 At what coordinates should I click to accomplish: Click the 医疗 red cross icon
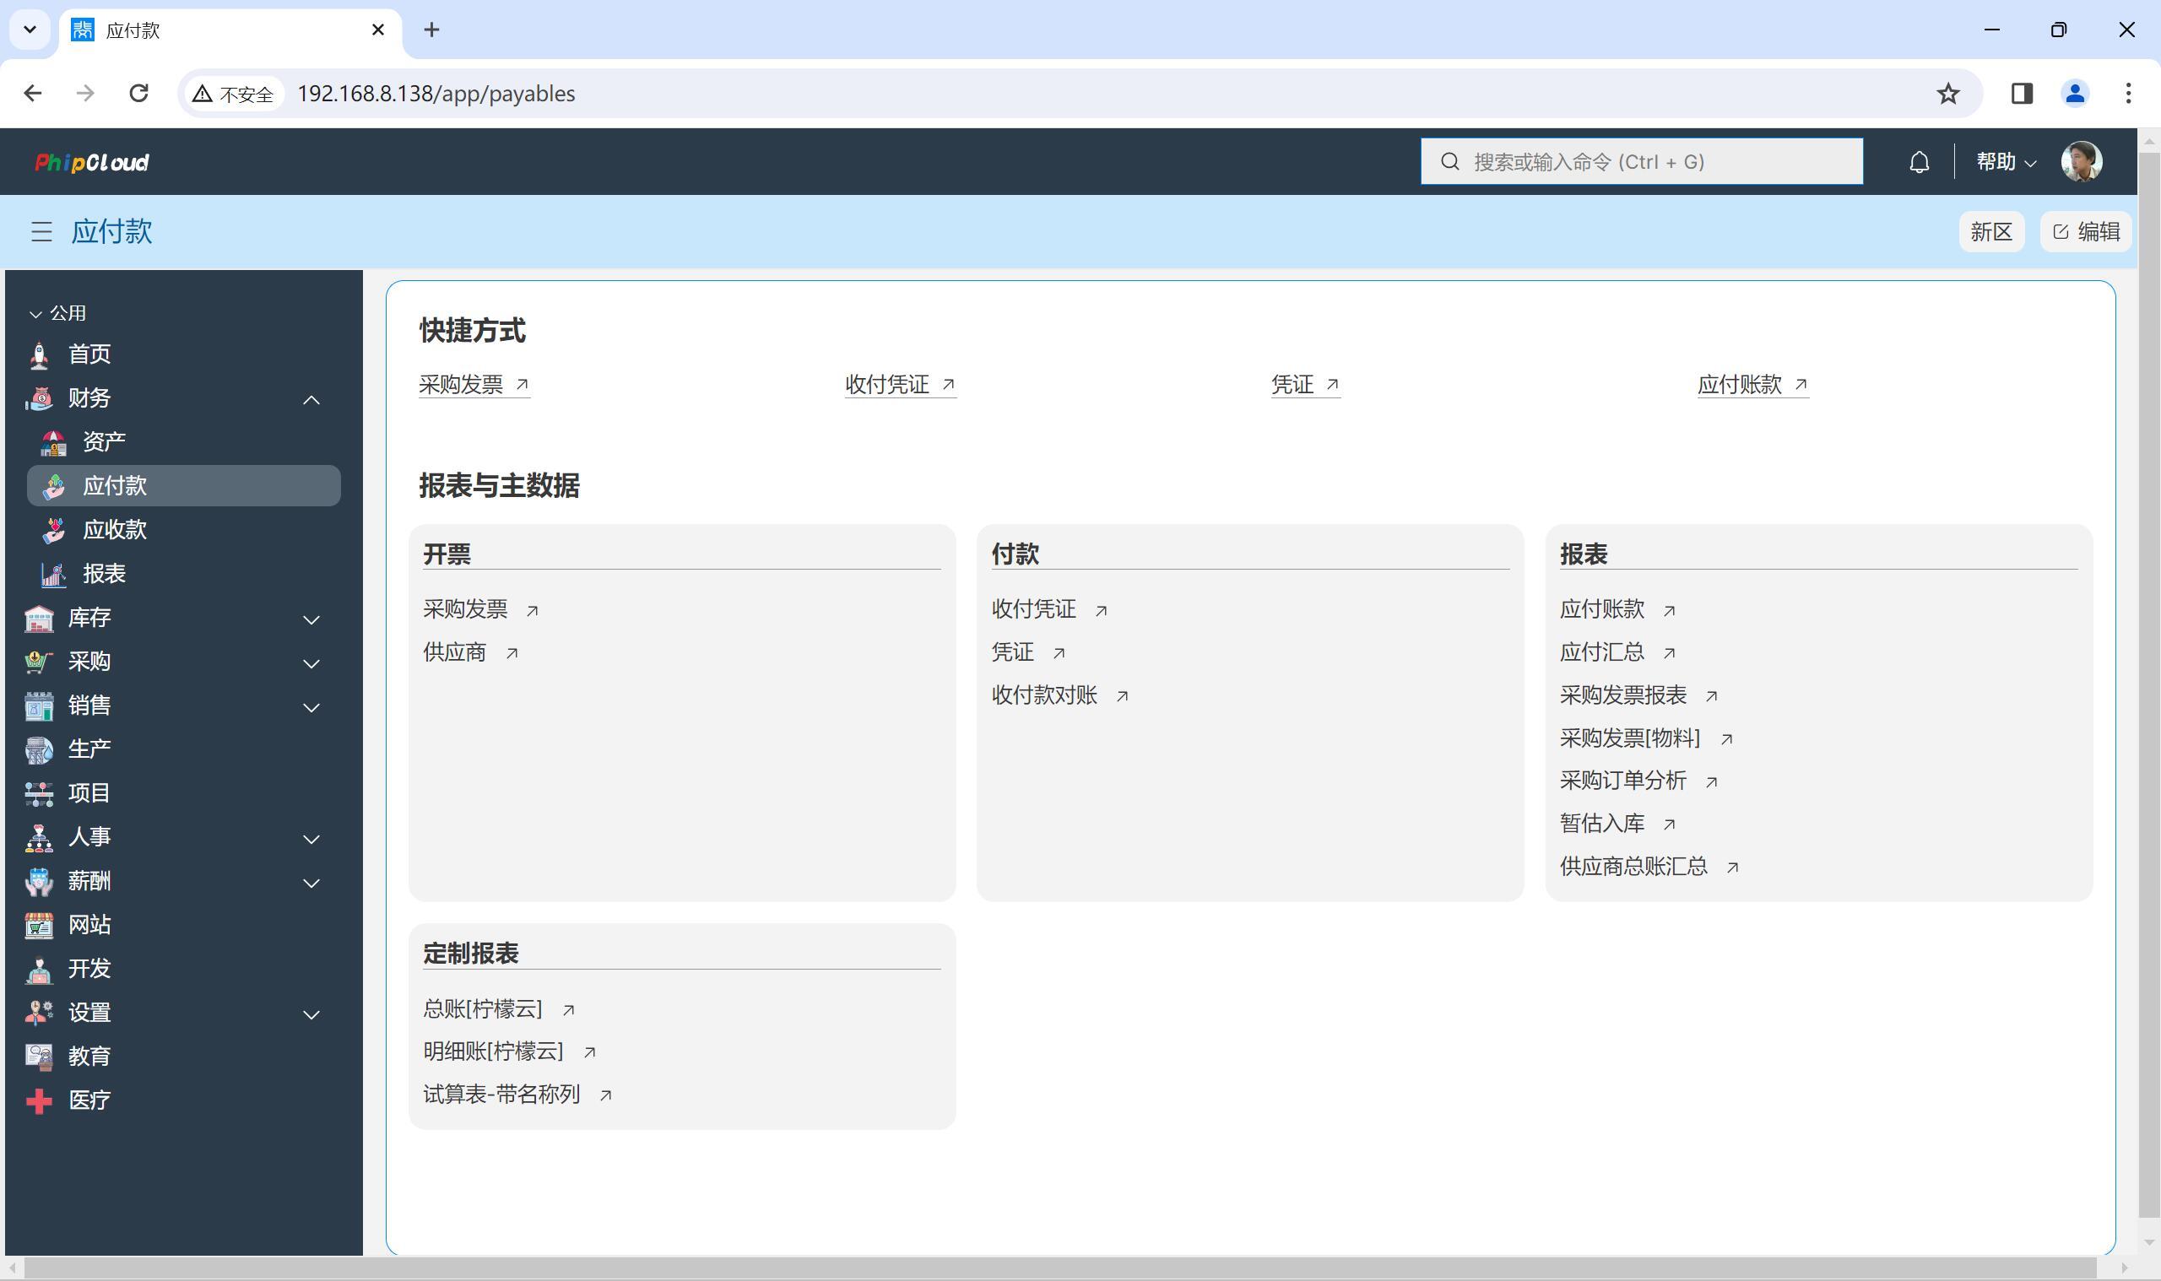[39, 1100]
